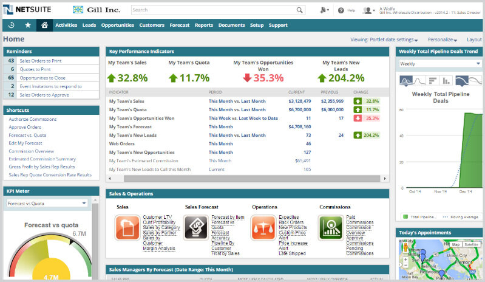Click the search magnifier icon

click(x=300, y=10)
